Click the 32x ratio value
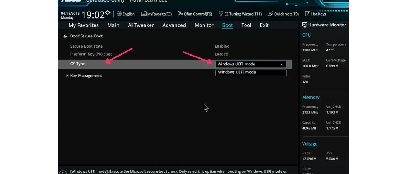The width and height of the screenshot is (404, 174). pyautogui.click(x=305, y=82)
